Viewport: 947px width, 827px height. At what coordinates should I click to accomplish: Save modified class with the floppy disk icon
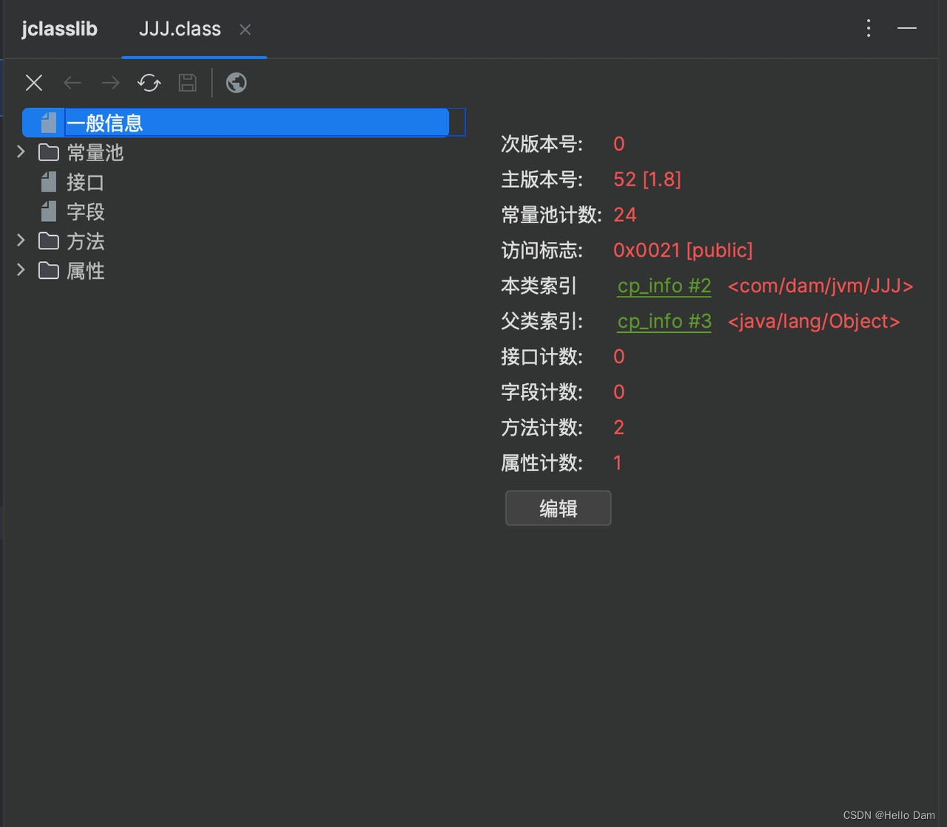(x=188, y=83)
